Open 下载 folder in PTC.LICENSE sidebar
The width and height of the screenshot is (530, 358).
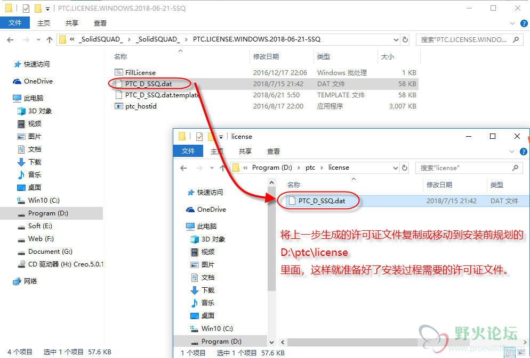click(30, 162)
